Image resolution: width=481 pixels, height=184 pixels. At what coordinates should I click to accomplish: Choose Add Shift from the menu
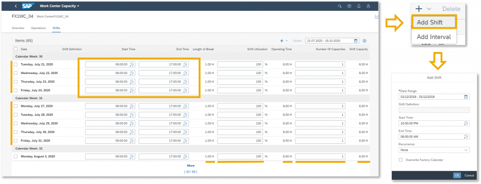point(434,22)
